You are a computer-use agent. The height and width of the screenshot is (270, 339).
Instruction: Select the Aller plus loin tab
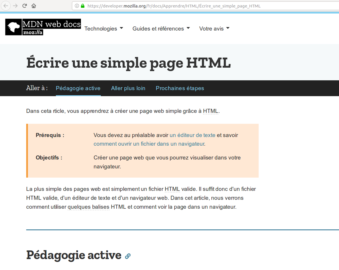tap(128, 88)
